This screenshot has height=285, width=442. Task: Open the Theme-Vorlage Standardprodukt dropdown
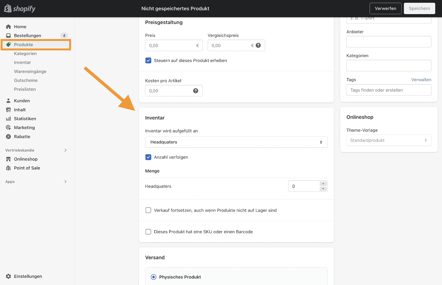(389, 140)
